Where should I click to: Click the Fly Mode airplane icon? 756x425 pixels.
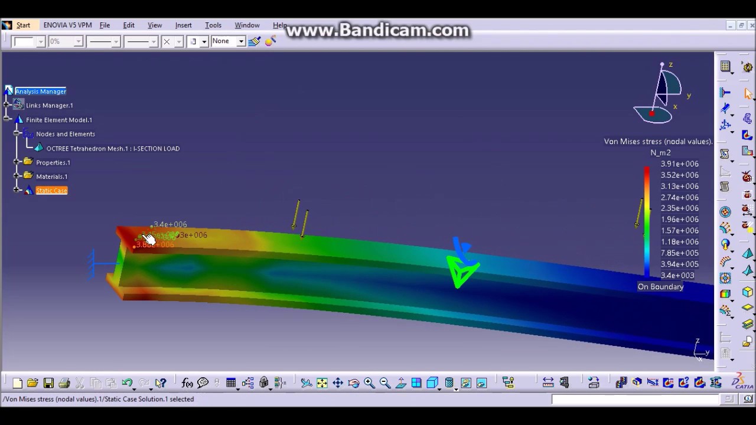point(306,383)
